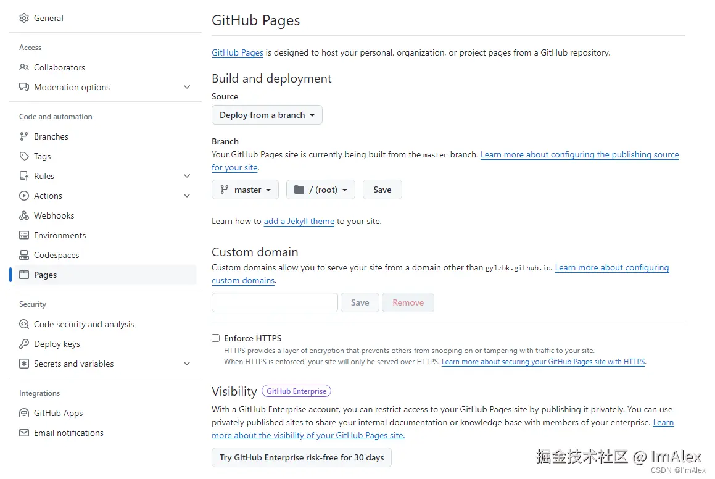Open the add a Jekyll theme link
Image resolution: width=715 pixels, height=479 pixels.
pyautogui.click(x=299, y=221)
